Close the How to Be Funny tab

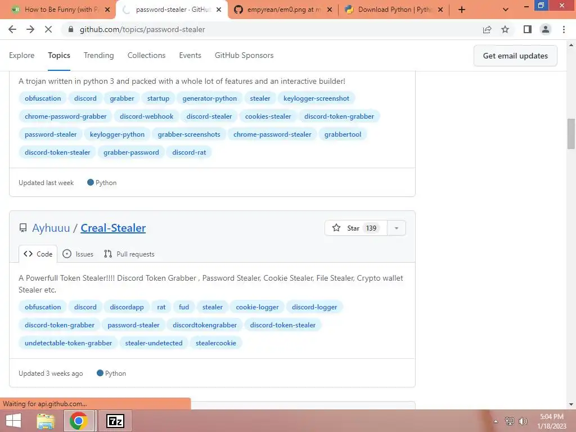pos(107,10)
